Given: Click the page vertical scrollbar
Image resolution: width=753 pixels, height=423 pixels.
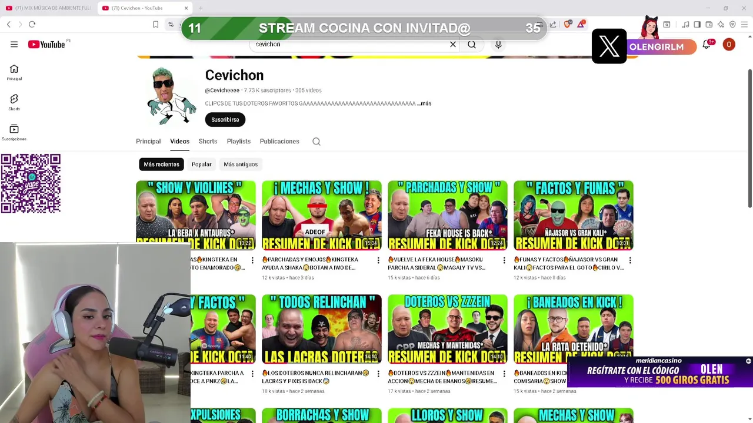Looking at the screenshot, I should coord(749,138).
